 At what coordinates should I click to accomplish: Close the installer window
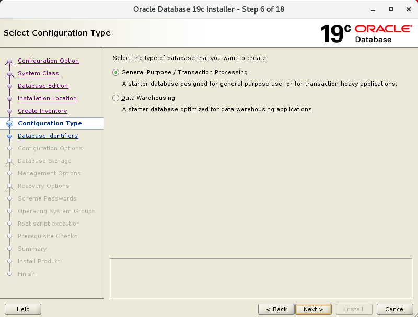(x=409, y=9)
